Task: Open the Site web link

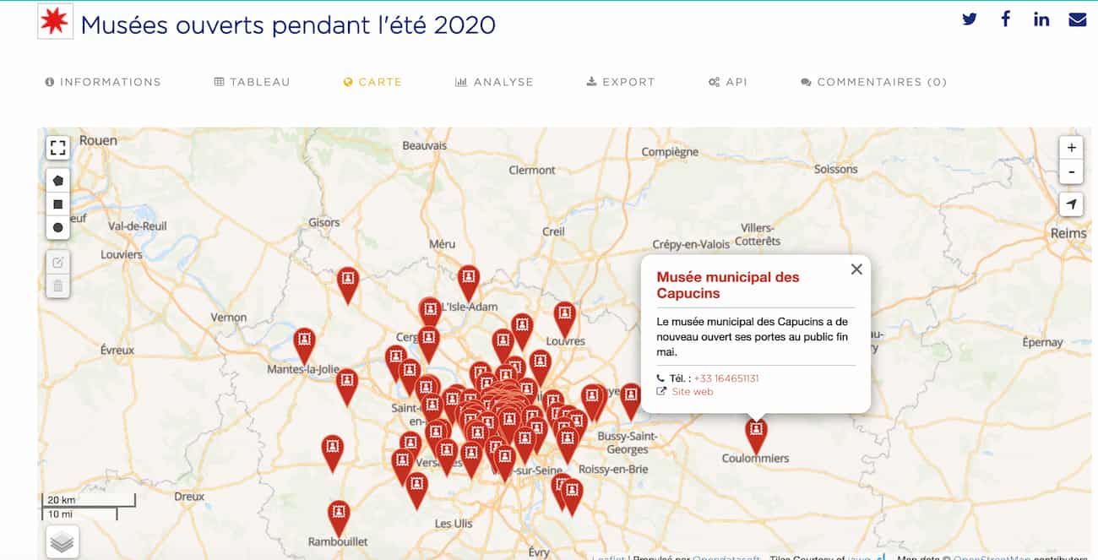Action: pyautogui.click(x=692, y=392)
